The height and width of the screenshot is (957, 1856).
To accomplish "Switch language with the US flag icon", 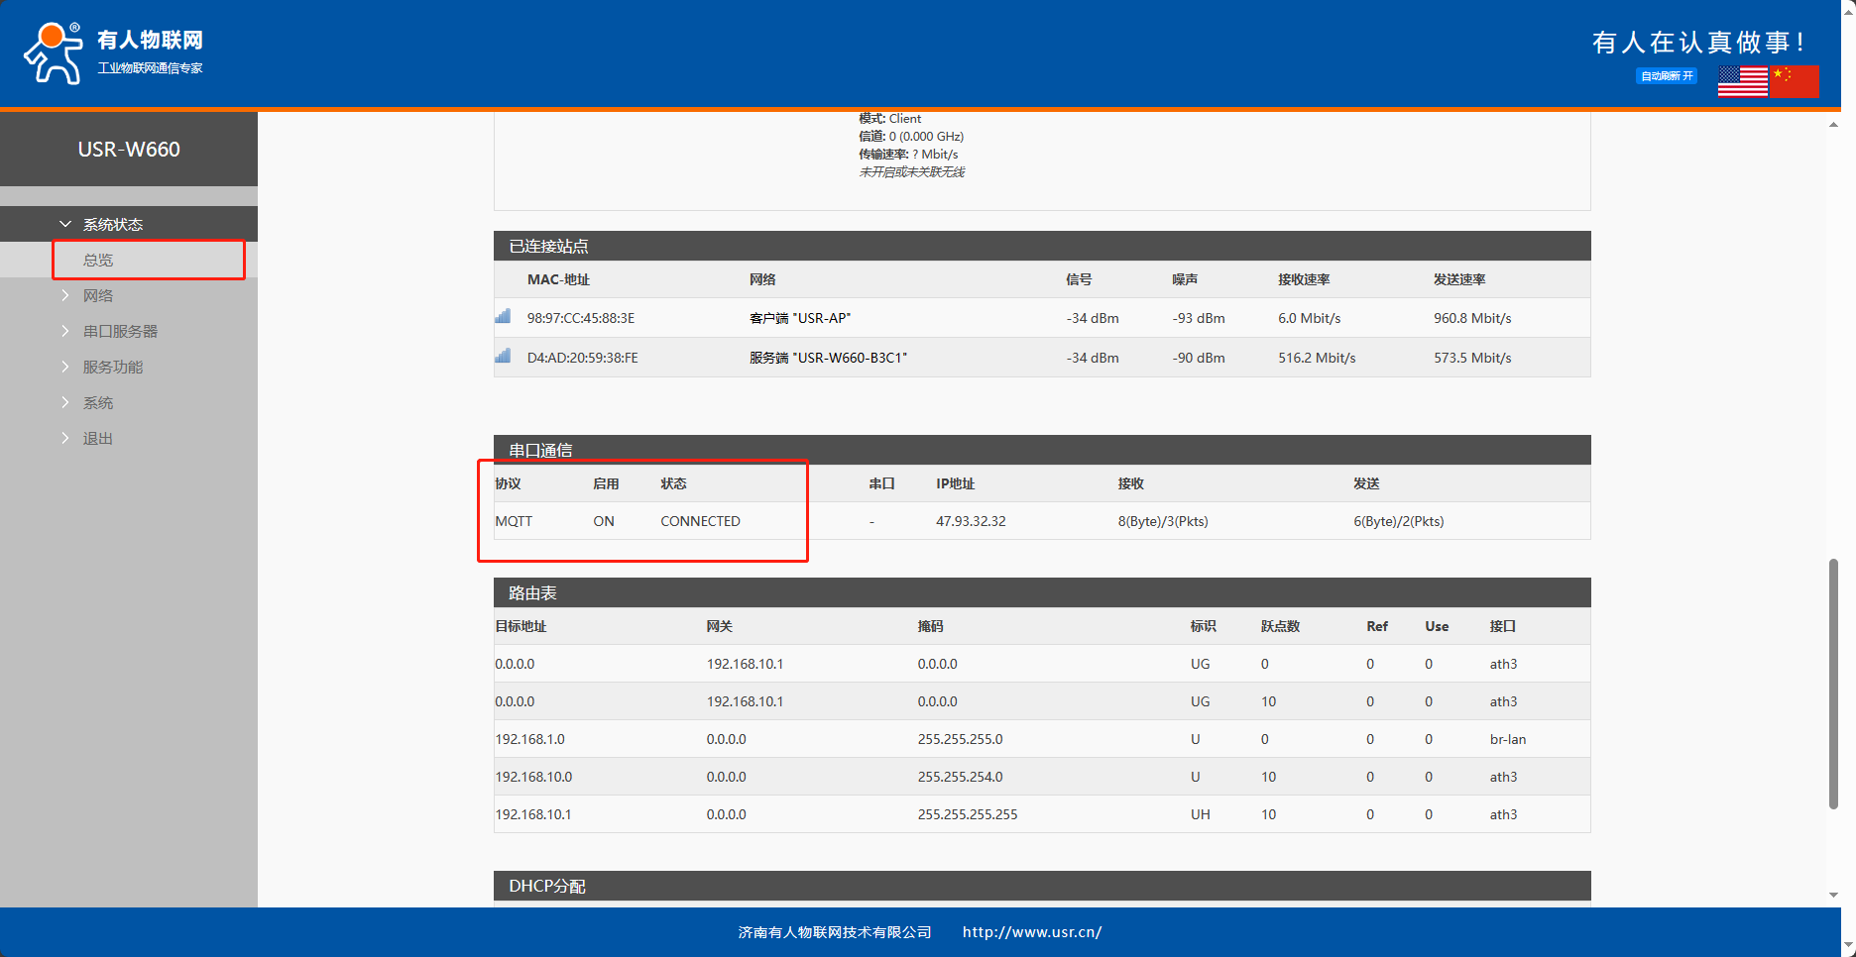I will coord(1742,81).
